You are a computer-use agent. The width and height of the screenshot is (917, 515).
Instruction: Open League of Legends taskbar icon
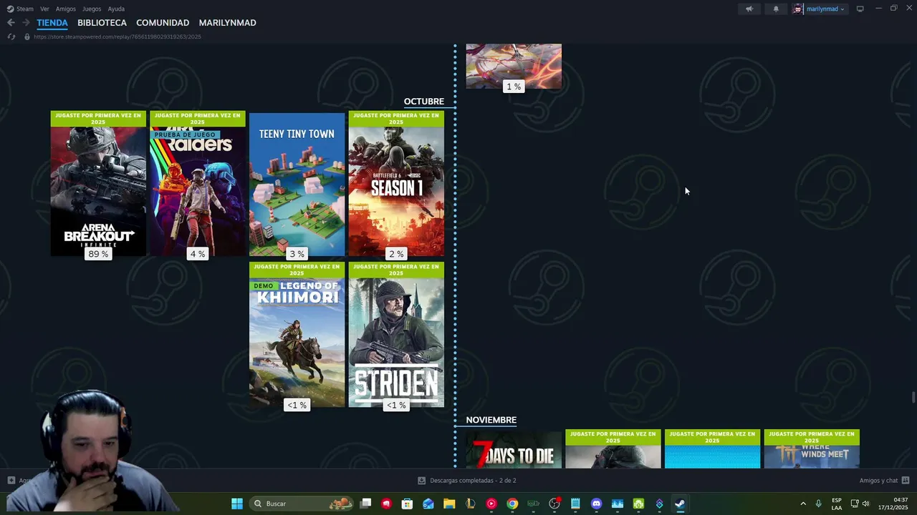point(470,504)
